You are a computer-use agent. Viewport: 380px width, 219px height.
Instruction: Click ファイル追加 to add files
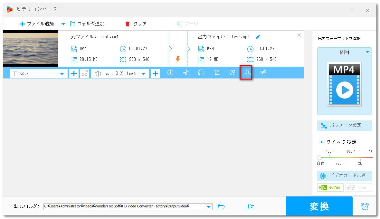point(37,24)
